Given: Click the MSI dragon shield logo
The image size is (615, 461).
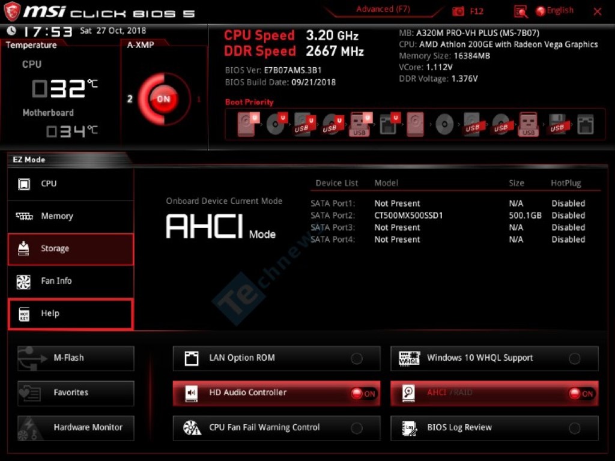Looking at the screenshot, I should click(12, 11).
